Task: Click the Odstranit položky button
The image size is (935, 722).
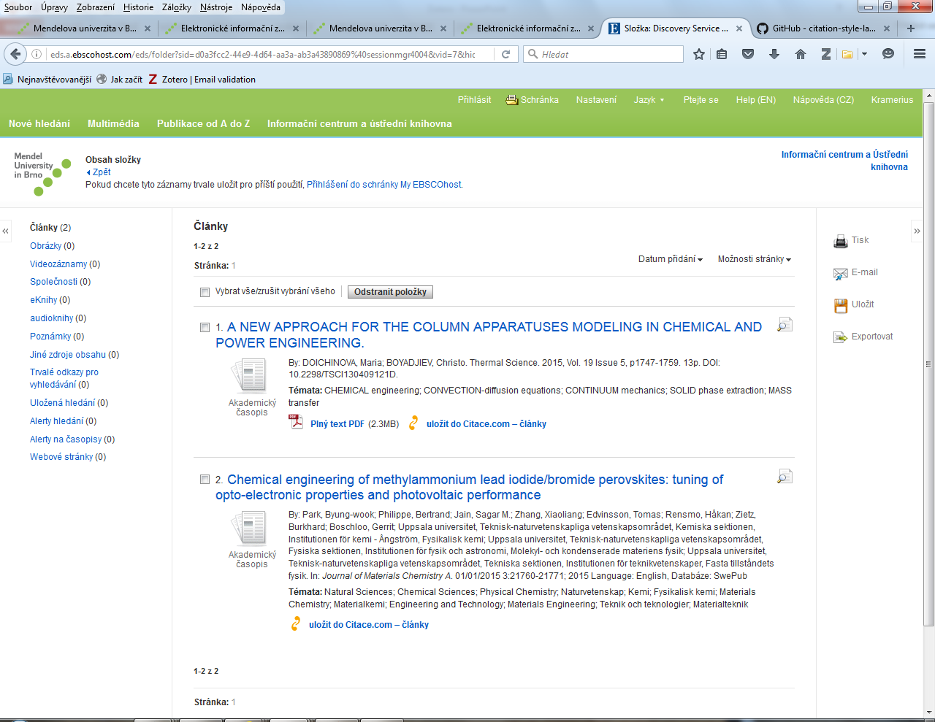Action: [x=390, y=292]
